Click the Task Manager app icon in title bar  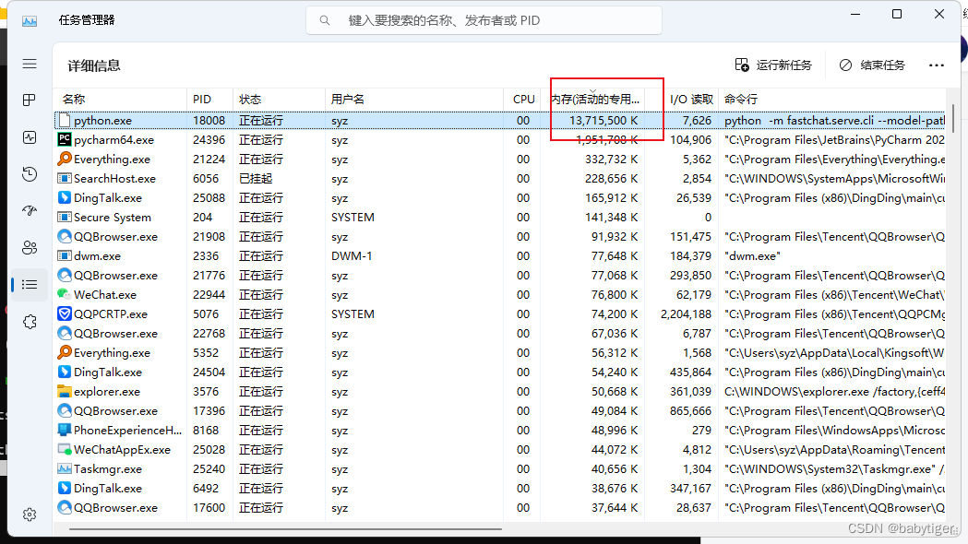30,21
